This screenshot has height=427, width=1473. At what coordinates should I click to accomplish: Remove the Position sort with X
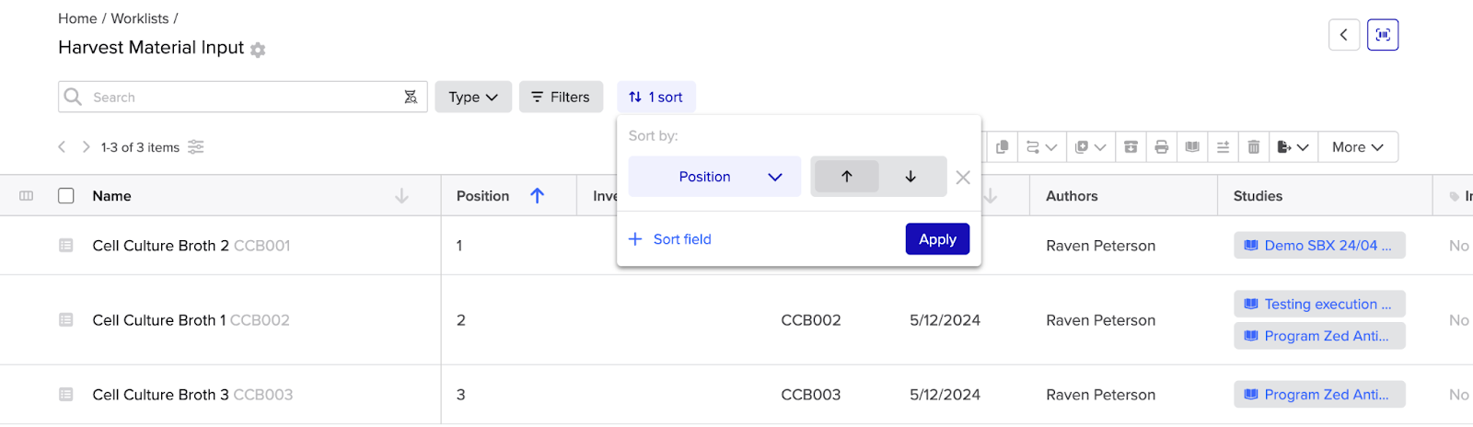coord(963,177)
